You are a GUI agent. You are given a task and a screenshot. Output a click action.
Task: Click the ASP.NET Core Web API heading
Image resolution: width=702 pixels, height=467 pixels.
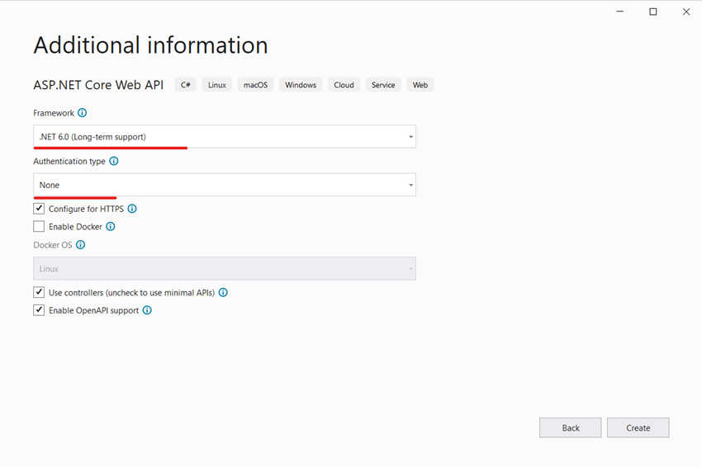tap(98, 85)
